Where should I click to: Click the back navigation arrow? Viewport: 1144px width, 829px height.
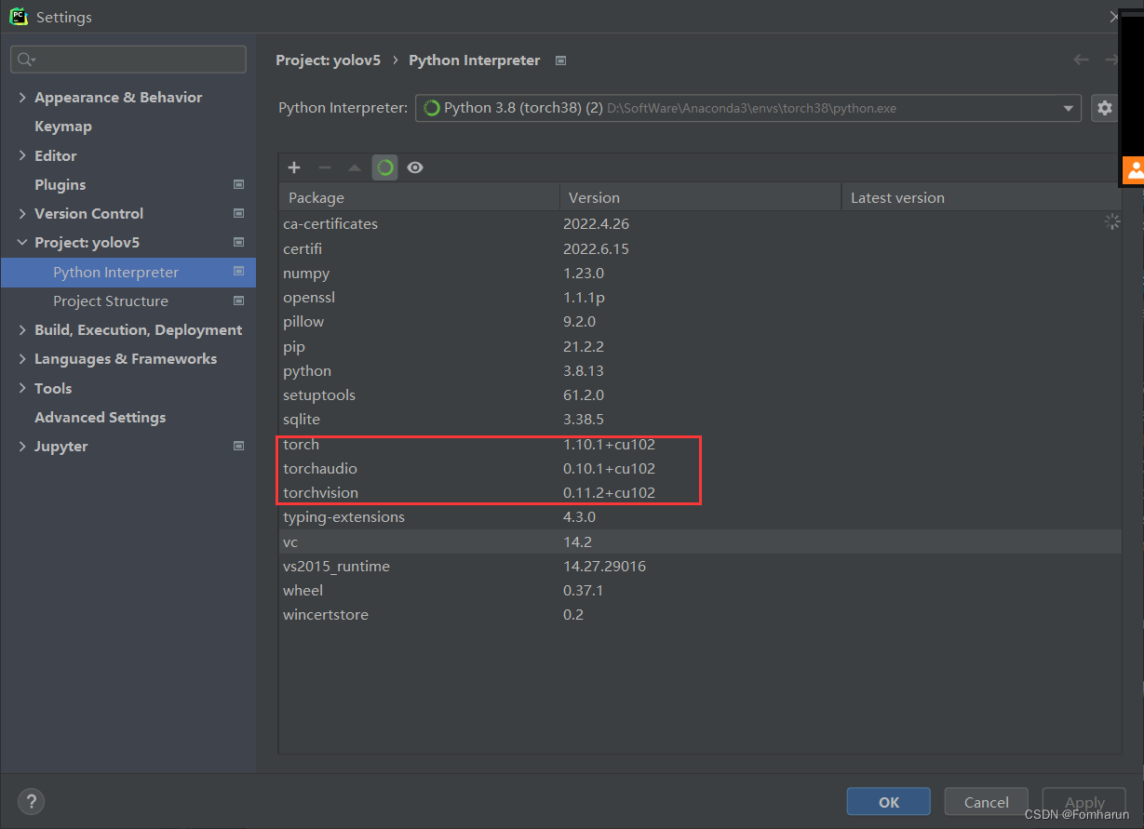(1081, 60)
